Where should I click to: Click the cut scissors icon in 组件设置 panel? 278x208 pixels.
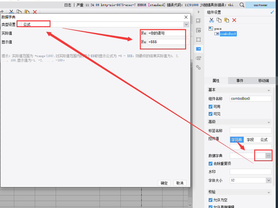tap(211, 20)
